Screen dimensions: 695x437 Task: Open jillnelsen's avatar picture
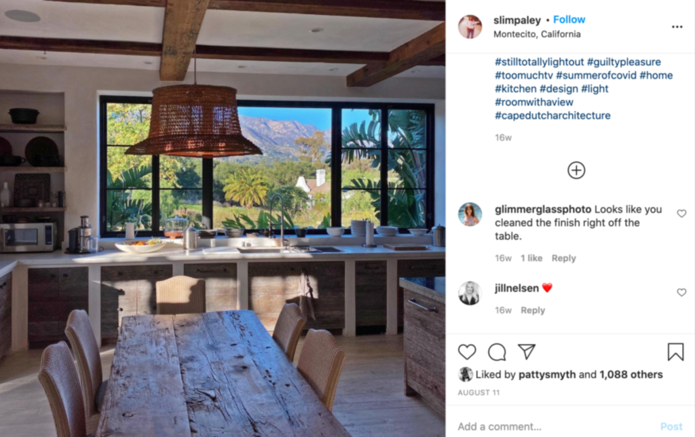tap(470, 293)
